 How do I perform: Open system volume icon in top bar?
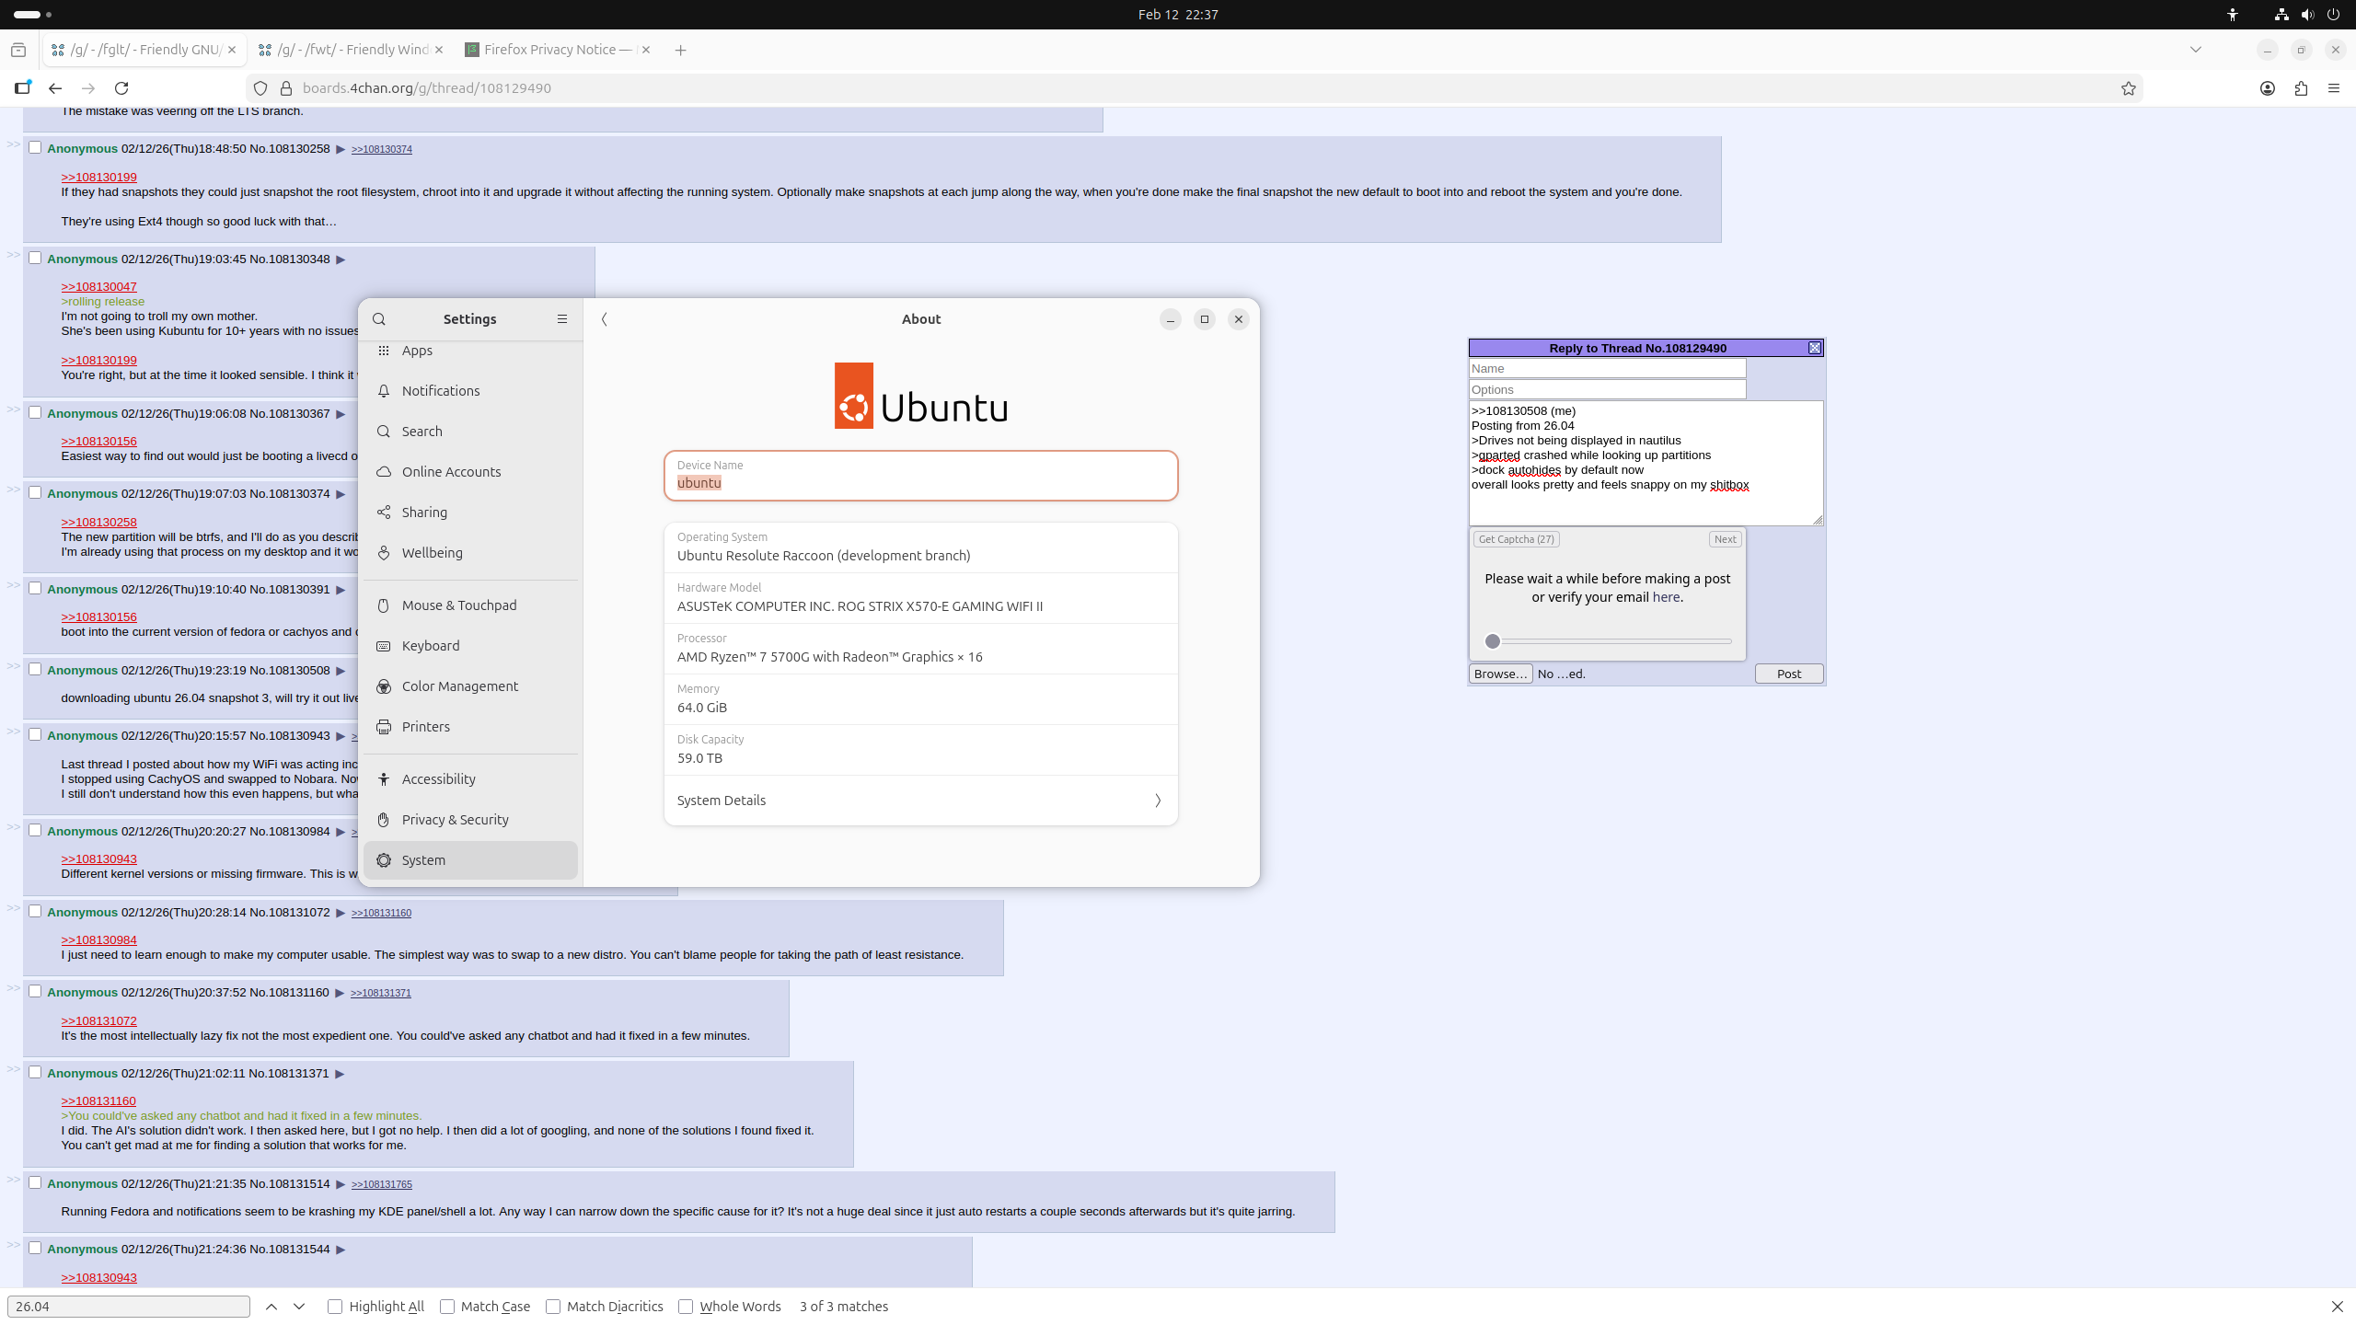[x=2307, y=15]
